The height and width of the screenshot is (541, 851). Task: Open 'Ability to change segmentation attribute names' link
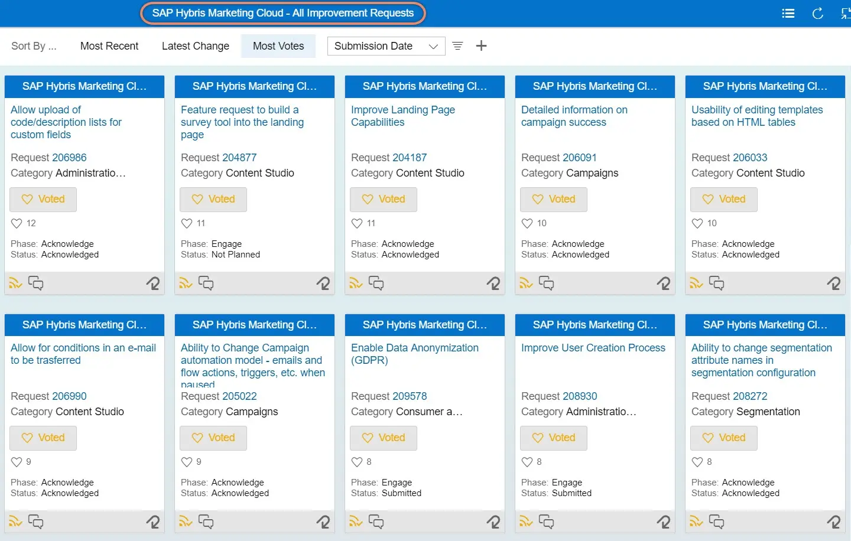(x=762, y=360)
